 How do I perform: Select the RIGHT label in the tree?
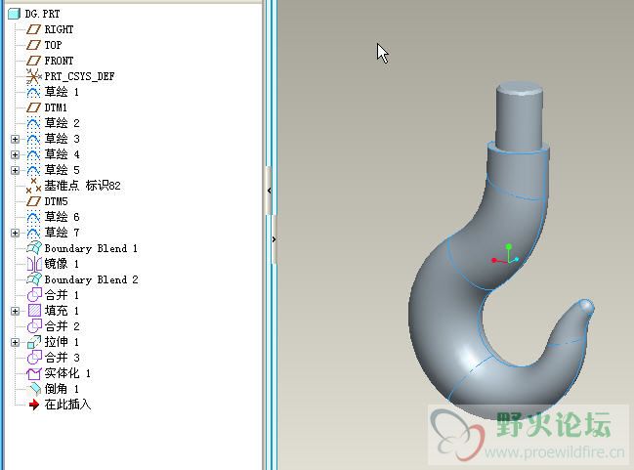click(x=59, y=29)
